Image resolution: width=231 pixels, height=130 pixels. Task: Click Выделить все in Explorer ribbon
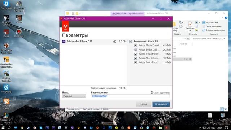(210, 22)
